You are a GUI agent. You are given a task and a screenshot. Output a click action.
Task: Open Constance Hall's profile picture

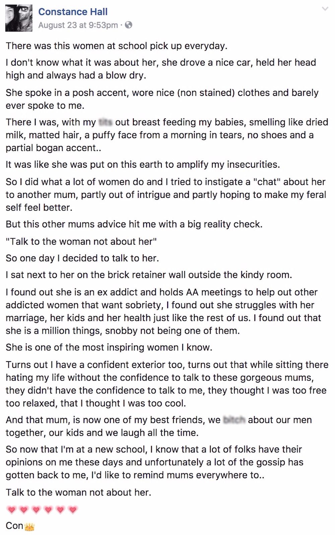coord(19,18)
